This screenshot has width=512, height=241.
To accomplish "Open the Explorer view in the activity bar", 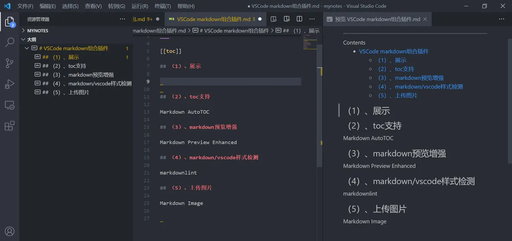I will (x=10, y=22).
